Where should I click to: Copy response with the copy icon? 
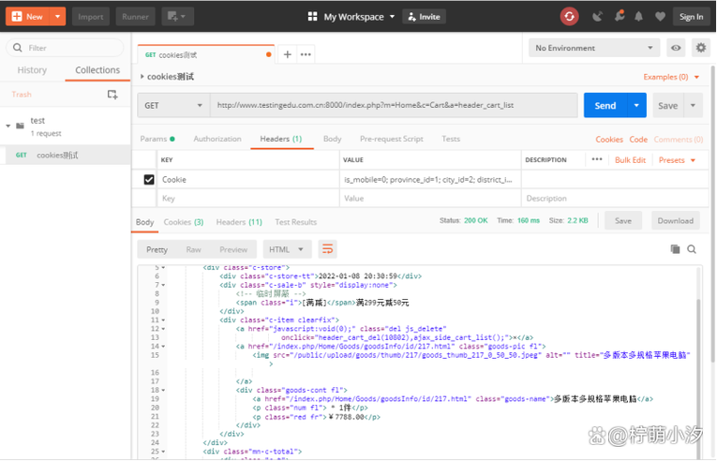675,249
